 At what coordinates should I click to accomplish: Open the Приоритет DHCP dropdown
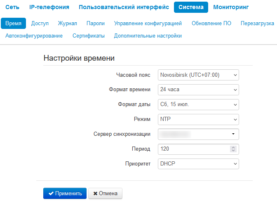coord(198,164)
